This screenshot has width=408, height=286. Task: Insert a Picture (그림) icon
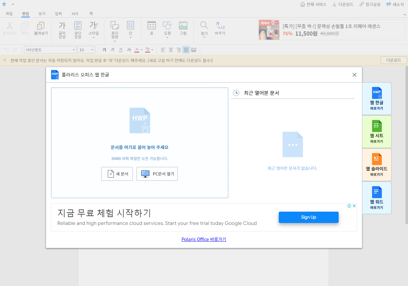tap(183, 26)
